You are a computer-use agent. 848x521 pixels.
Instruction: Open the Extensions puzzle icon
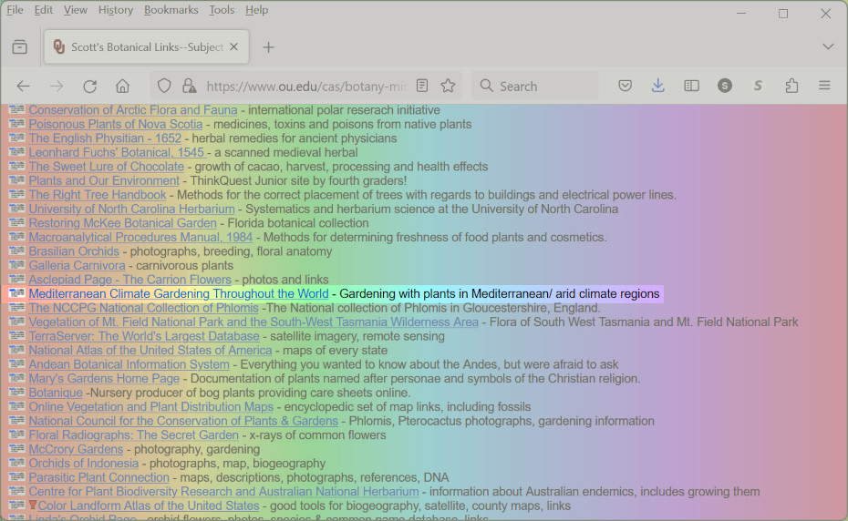click(x=791, y=86)
